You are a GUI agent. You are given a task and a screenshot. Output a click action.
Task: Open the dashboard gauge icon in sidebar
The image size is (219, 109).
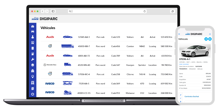coord(33,26)
